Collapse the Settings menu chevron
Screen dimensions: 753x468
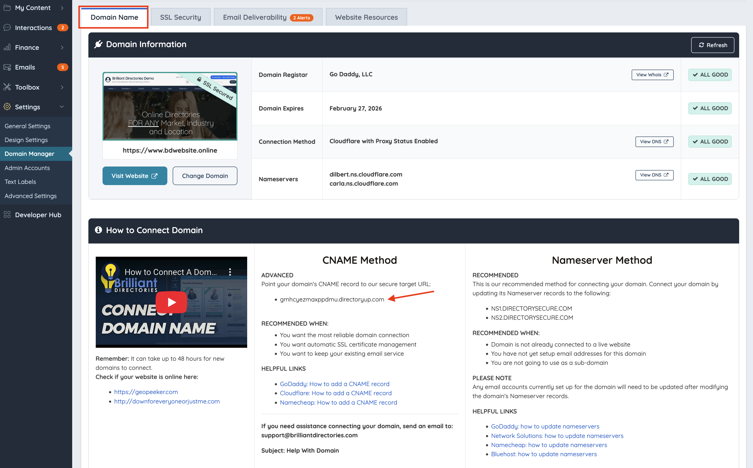[x=62, y=107]
